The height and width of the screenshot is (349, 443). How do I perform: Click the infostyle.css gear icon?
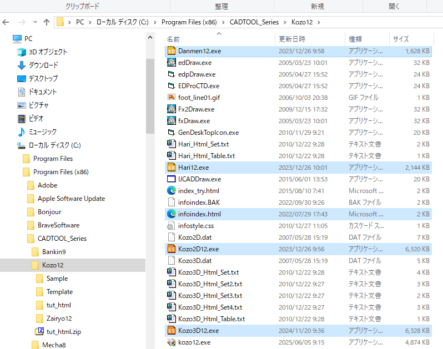pyautogui.click(x=170, y=226)
